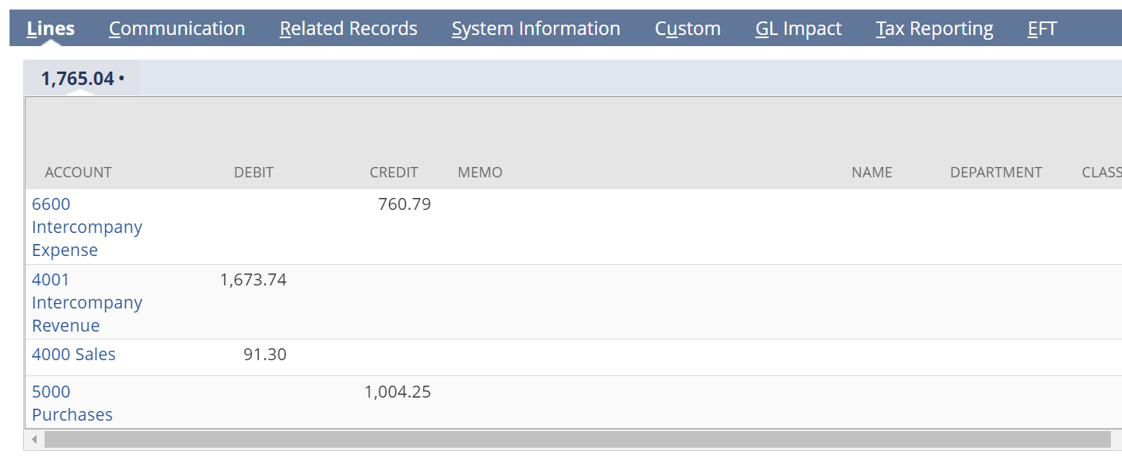1122x458 pixels.
Task: Click the MEMO column header
Action: 480,173
